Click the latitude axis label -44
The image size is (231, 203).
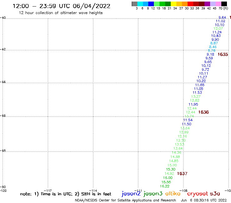[3, 82]
